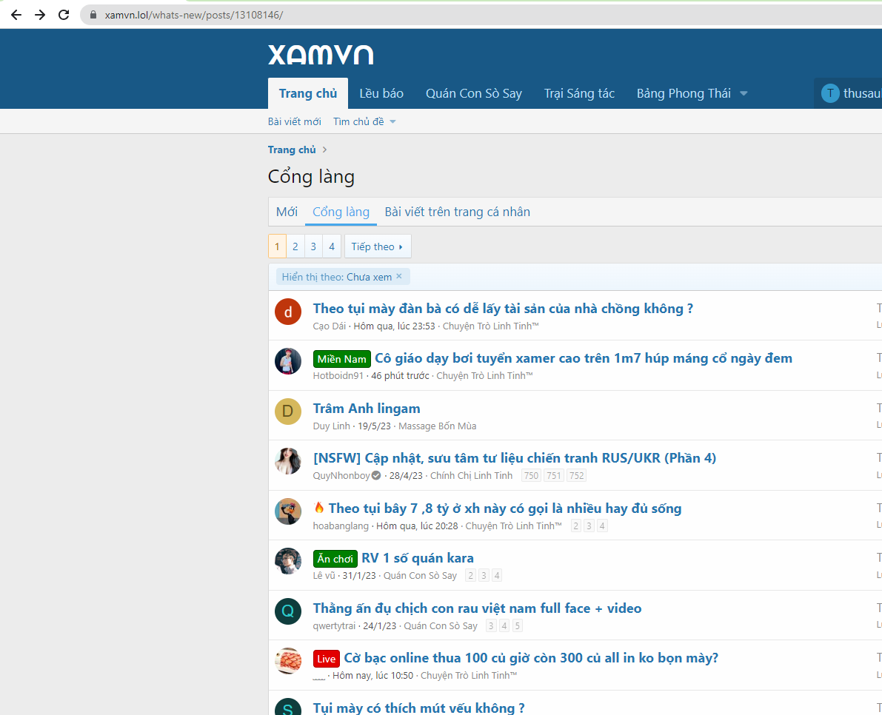The width and height of the screenshot is (882, 715).
Task: Click the XAMVN logo
Action: click(320, 54)
